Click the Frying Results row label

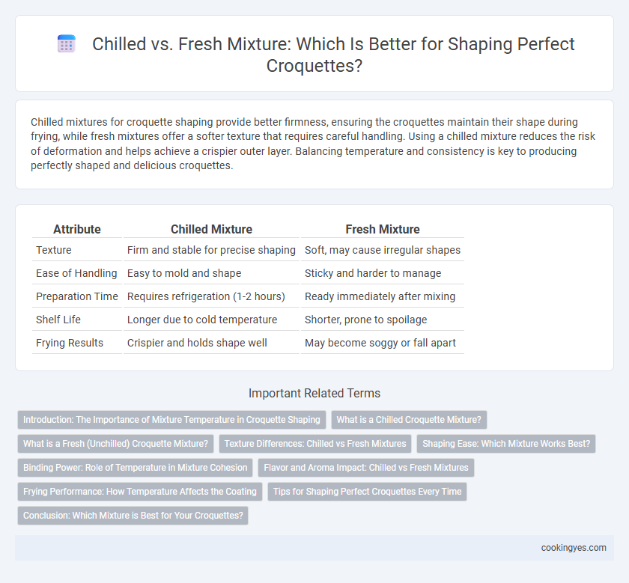click(70, 343)
